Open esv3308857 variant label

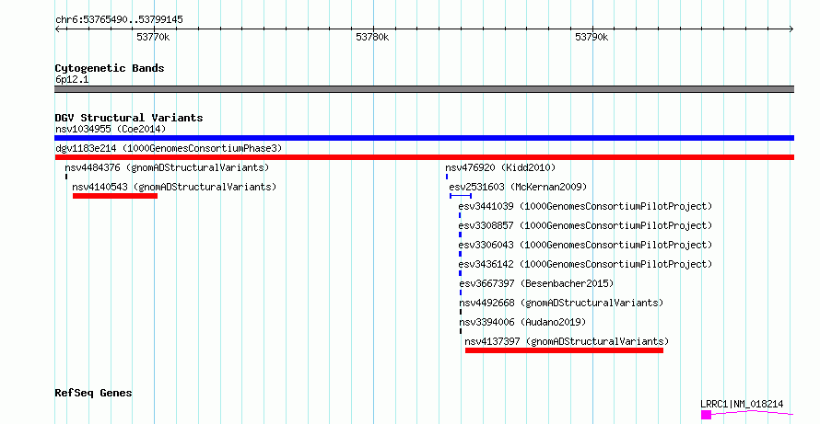585,225
